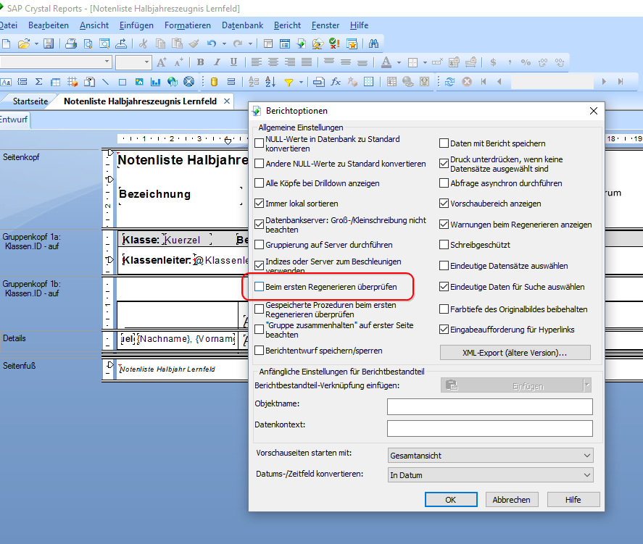This screenshot has height=544, width=643.
Task: Enable 'Beim ersten Regenerieren überprüfen' checkbox
Action: (260, 287)
